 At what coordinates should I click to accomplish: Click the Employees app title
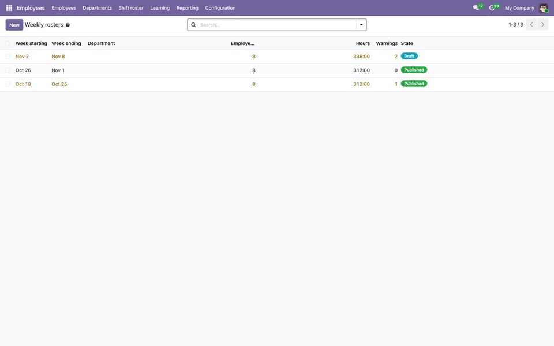[31, 7]
